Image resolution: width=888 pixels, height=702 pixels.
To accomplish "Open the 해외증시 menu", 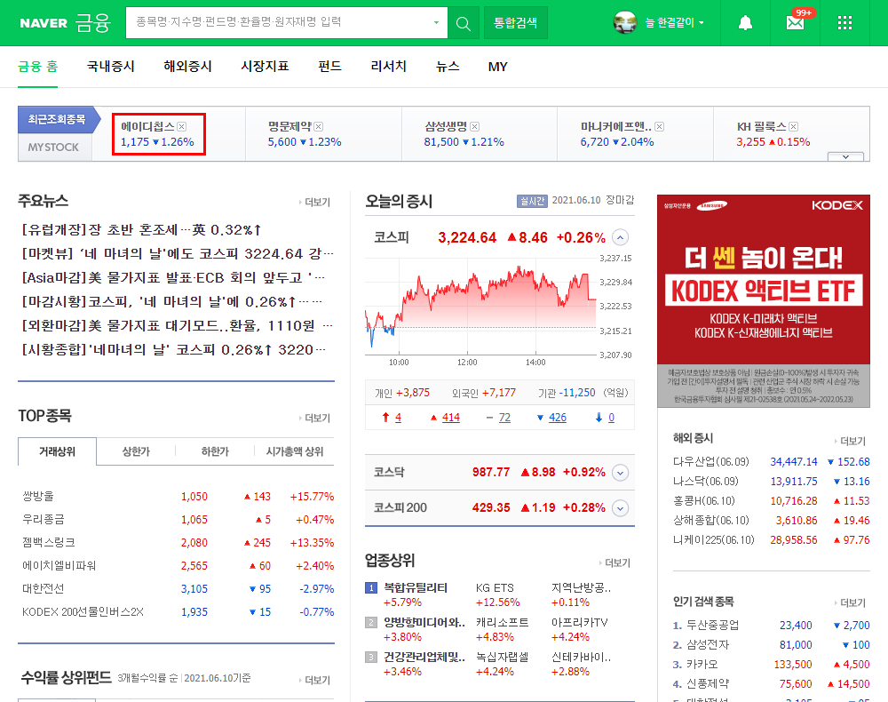I will click(x=187, y=67).
